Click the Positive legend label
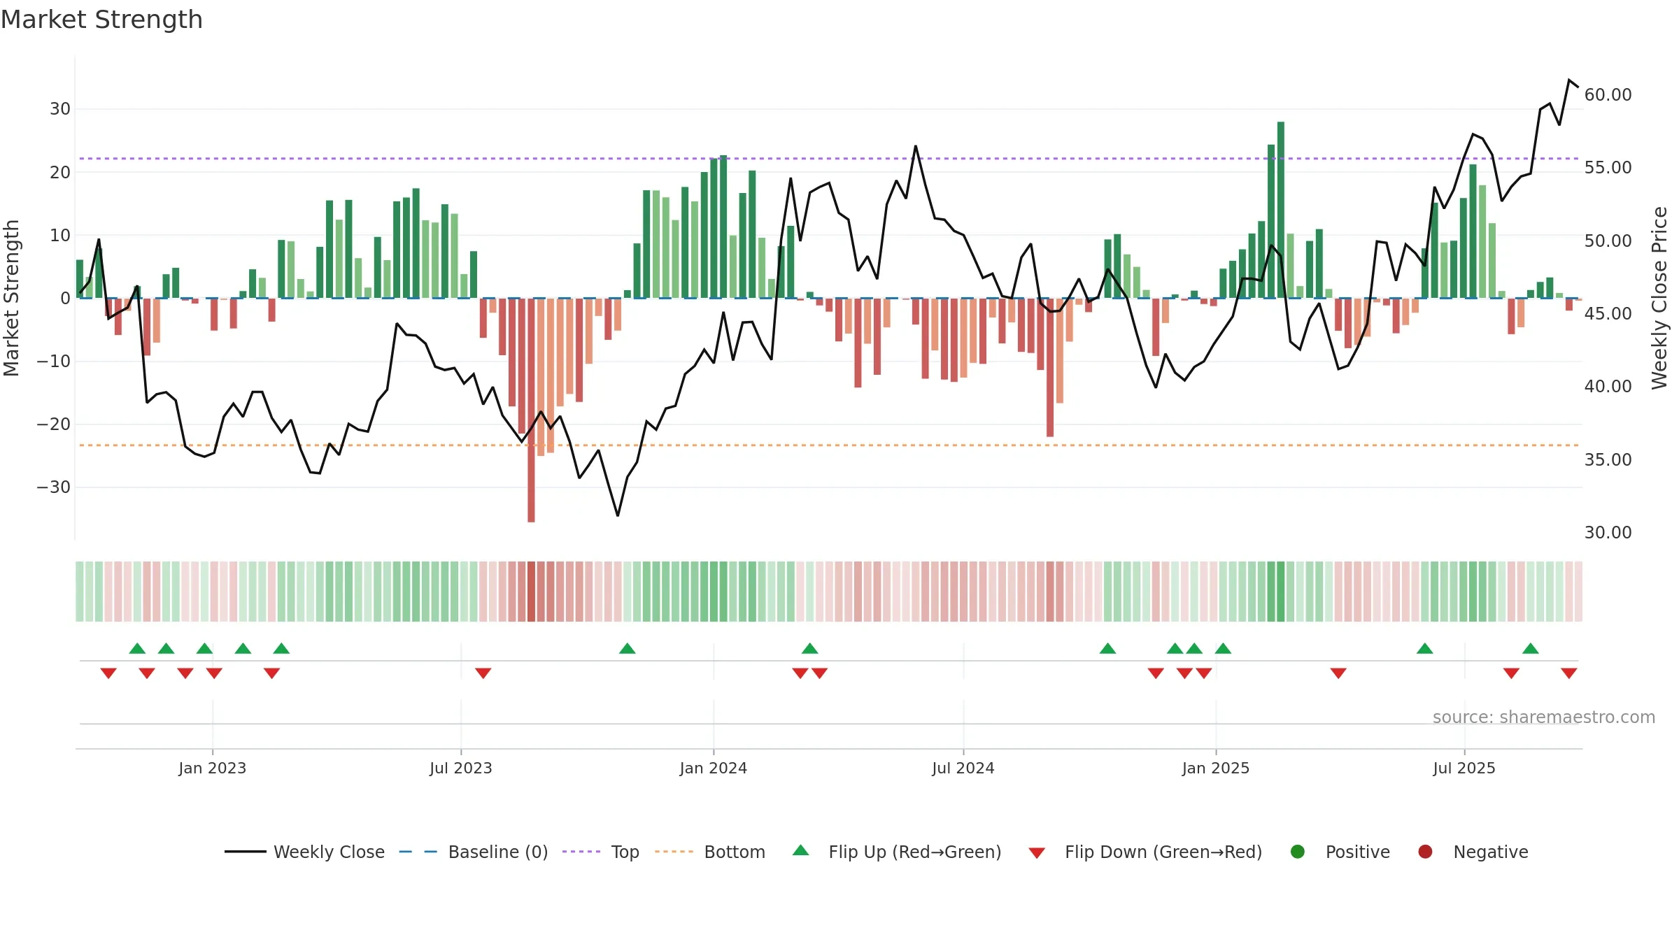Screen dimensions: 1679x944 coord(1357,852)
